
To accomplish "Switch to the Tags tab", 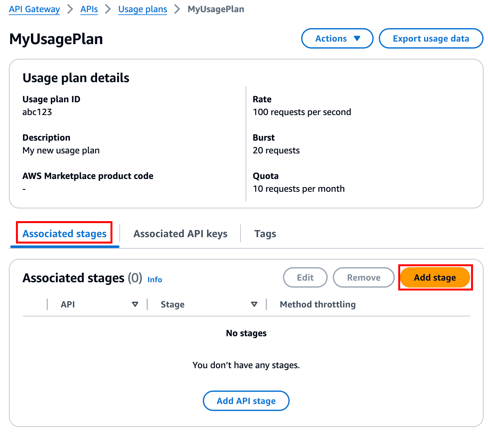I will pyautogui.click(x=265, y=234).
